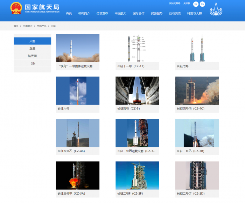Screen dimensions: 245x203
Task: Click the 长征三号丙运载火箭 caption
Action: pyautogui.click(x=136, y=151)
